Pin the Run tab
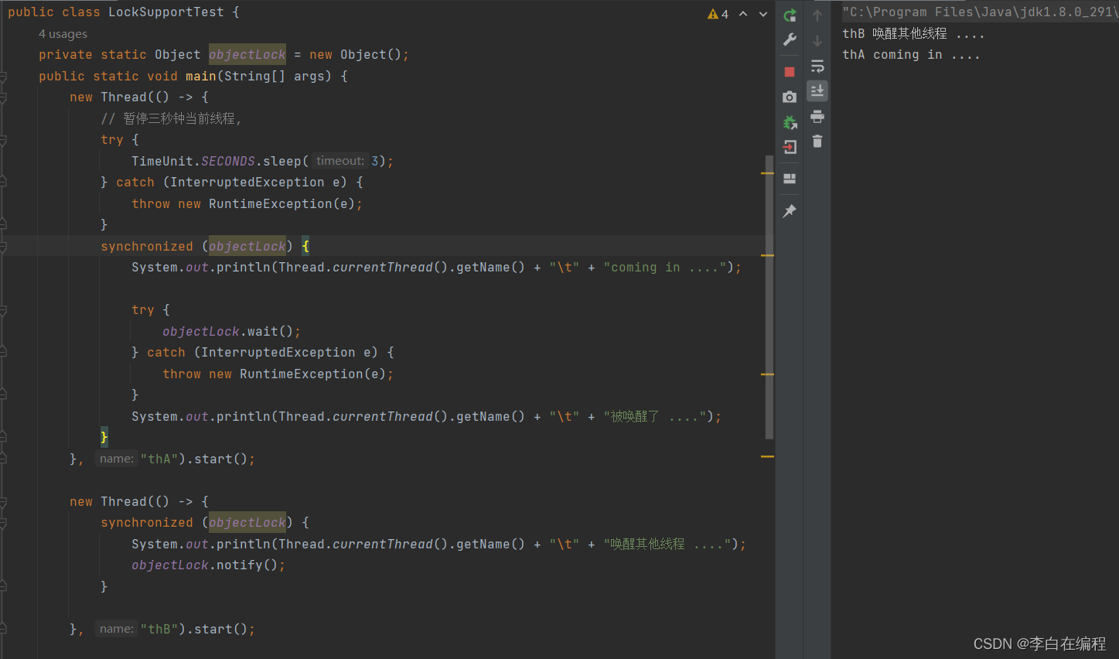This screenshot has height=659, width=1119. [x=790, y=211]
